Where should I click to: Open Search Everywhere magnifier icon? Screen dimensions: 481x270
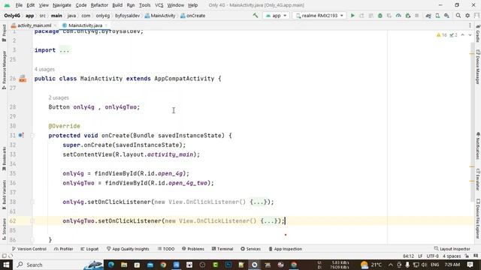point(458,15)
